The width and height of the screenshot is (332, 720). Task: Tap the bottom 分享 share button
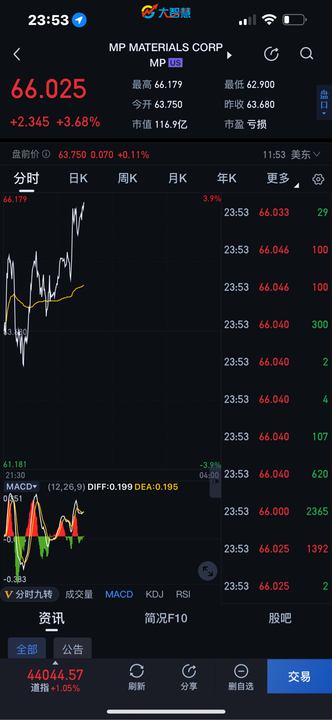[189, 677]
